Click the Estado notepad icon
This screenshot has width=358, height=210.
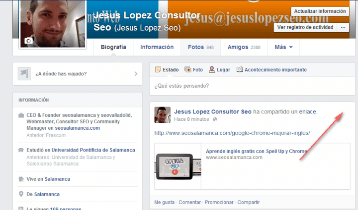tap(158, 69)
